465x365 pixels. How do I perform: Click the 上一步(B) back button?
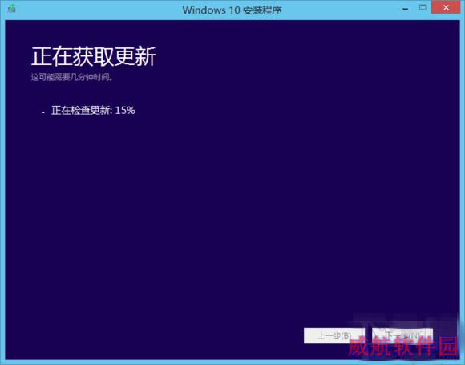[x=334, y=335]
